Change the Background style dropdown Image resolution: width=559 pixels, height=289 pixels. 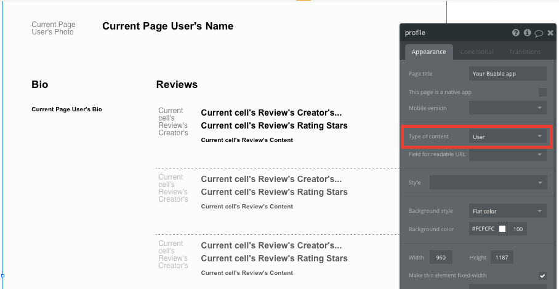click(508, 211)
